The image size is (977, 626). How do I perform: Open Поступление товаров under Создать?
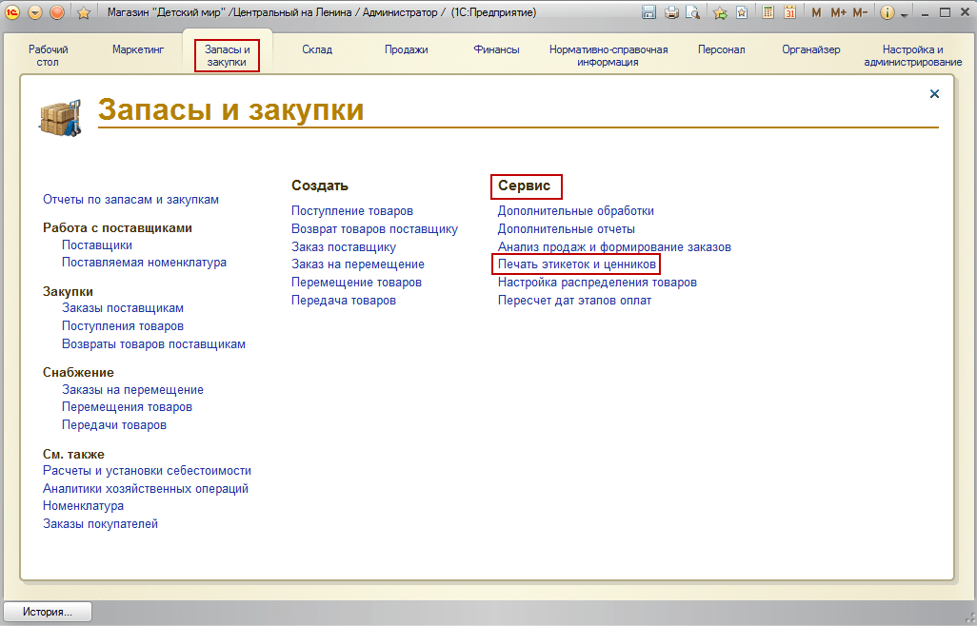[352, 211]
